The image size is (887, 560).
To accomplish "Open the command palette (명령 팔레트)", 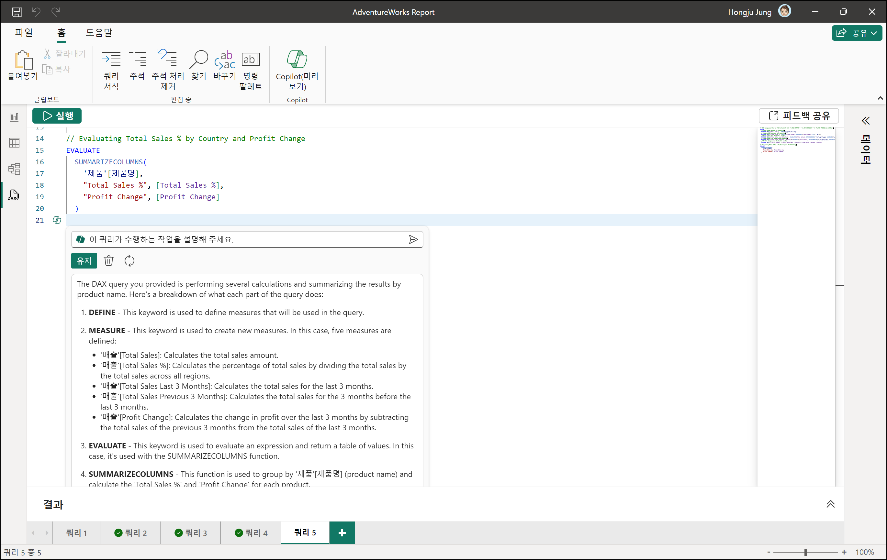I will tap(251, 60).
